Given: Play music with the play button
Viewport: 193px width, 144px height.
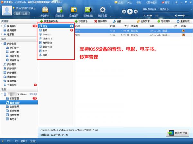Looking at the screenshot, I should pyautogui.click(x=130, y=12).
